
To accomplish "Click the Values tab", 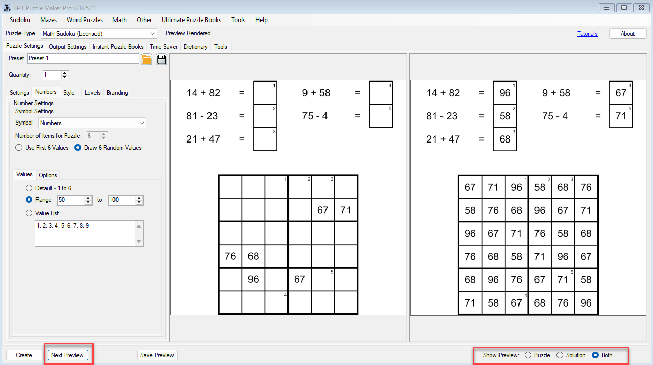I will (x=25, y=175).
